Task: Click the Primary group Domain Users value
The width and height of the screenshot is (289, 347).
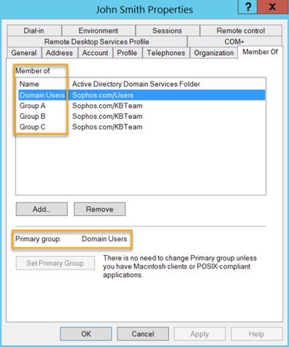Action: pyautogui.click(x=105, y=239)
